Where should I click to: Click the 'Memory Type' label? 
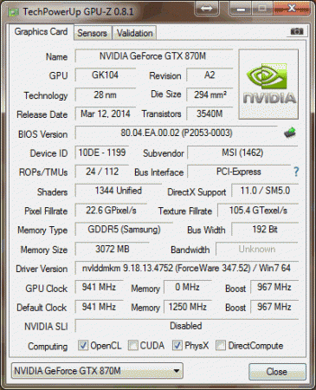click(42, 231)
